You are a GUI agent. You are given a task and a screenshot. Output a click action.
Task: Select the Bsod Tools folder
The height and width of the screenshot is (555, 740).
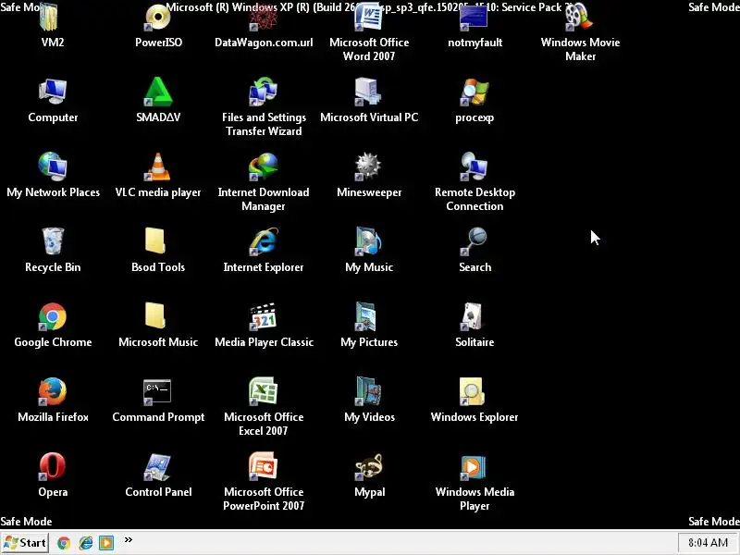pyautogui.click(x=155, y=241)
